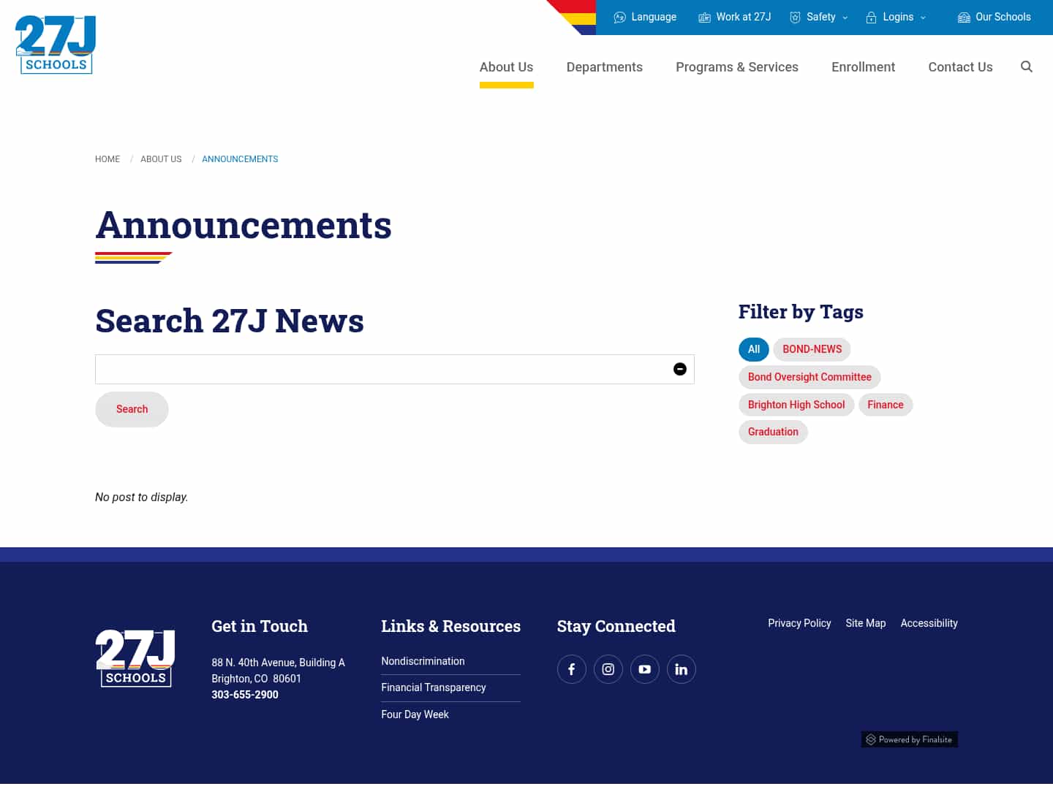
Task: Click the briefcase icon next to Work at 27J
Action: point(704,17)
